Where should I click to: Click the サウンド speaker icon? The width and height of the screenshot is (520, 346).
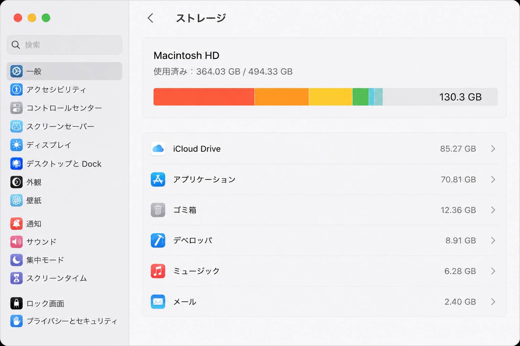coord(16,242)
